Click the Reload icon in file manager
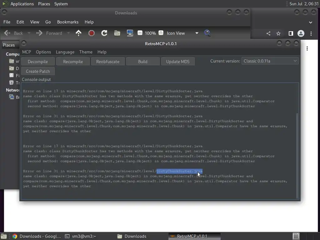This screenshot has width=320, height=240. pyautogui.click(x=104, y=33)
